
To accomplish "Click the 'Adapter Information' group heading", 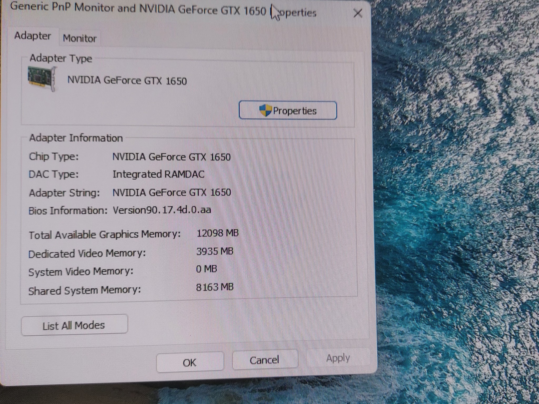I will (x=76, y=138).
